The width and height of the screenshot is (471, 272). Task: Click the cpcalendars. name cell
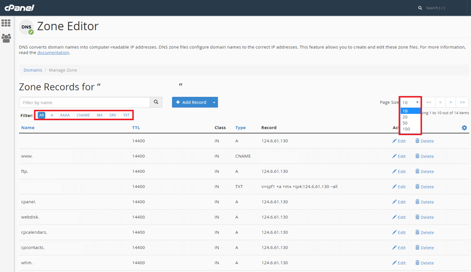(34, 232)
